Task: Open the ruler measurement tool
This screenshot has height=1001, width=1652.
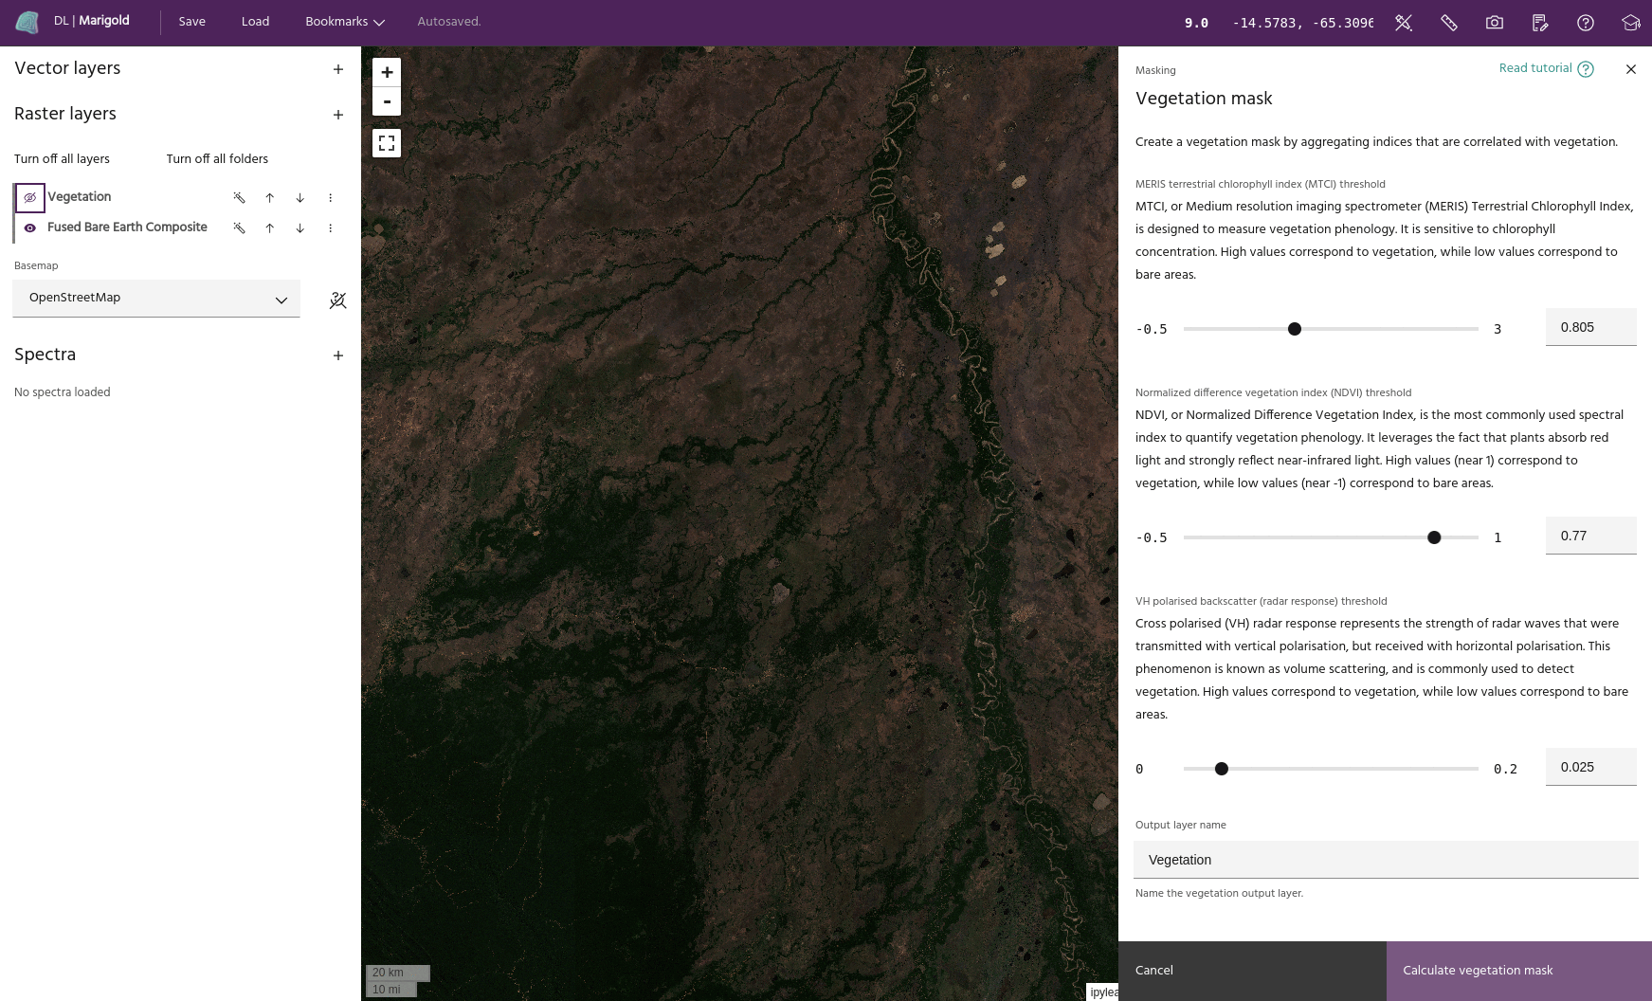Action: pyautogui.click(x=1448, y=23)
